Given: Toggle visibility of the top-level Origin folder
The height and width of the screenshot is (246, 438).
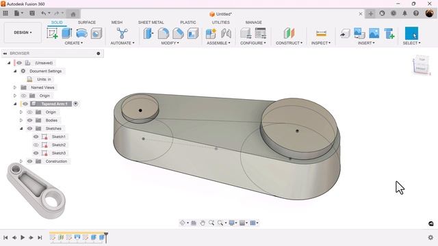Looking at the screenshot, I should [x=23, y=96].
